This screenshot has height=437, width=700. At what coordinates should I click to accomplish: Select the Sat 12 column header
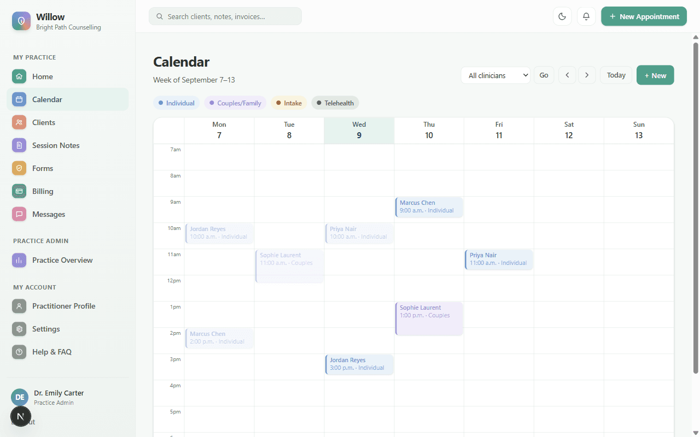pos(569,131)
